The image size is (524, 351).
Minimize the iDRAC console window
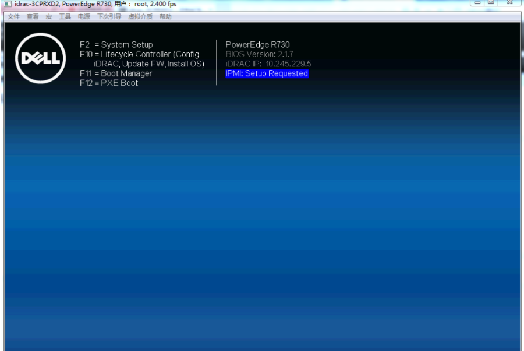[x=477, y=3]
